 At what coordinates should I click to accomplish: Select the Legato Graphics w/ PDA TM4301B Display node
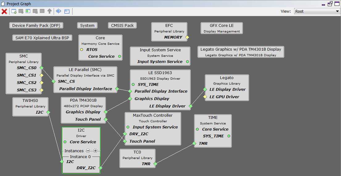pos(241,52)
